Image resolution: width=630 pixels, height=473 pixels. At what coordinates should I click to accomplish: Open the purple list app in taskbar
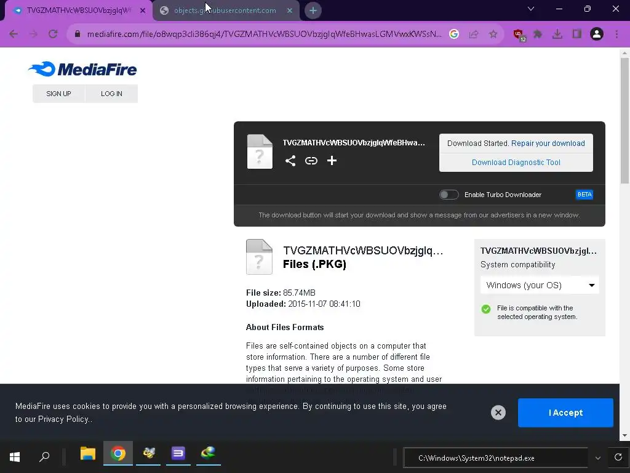(178, 453)
